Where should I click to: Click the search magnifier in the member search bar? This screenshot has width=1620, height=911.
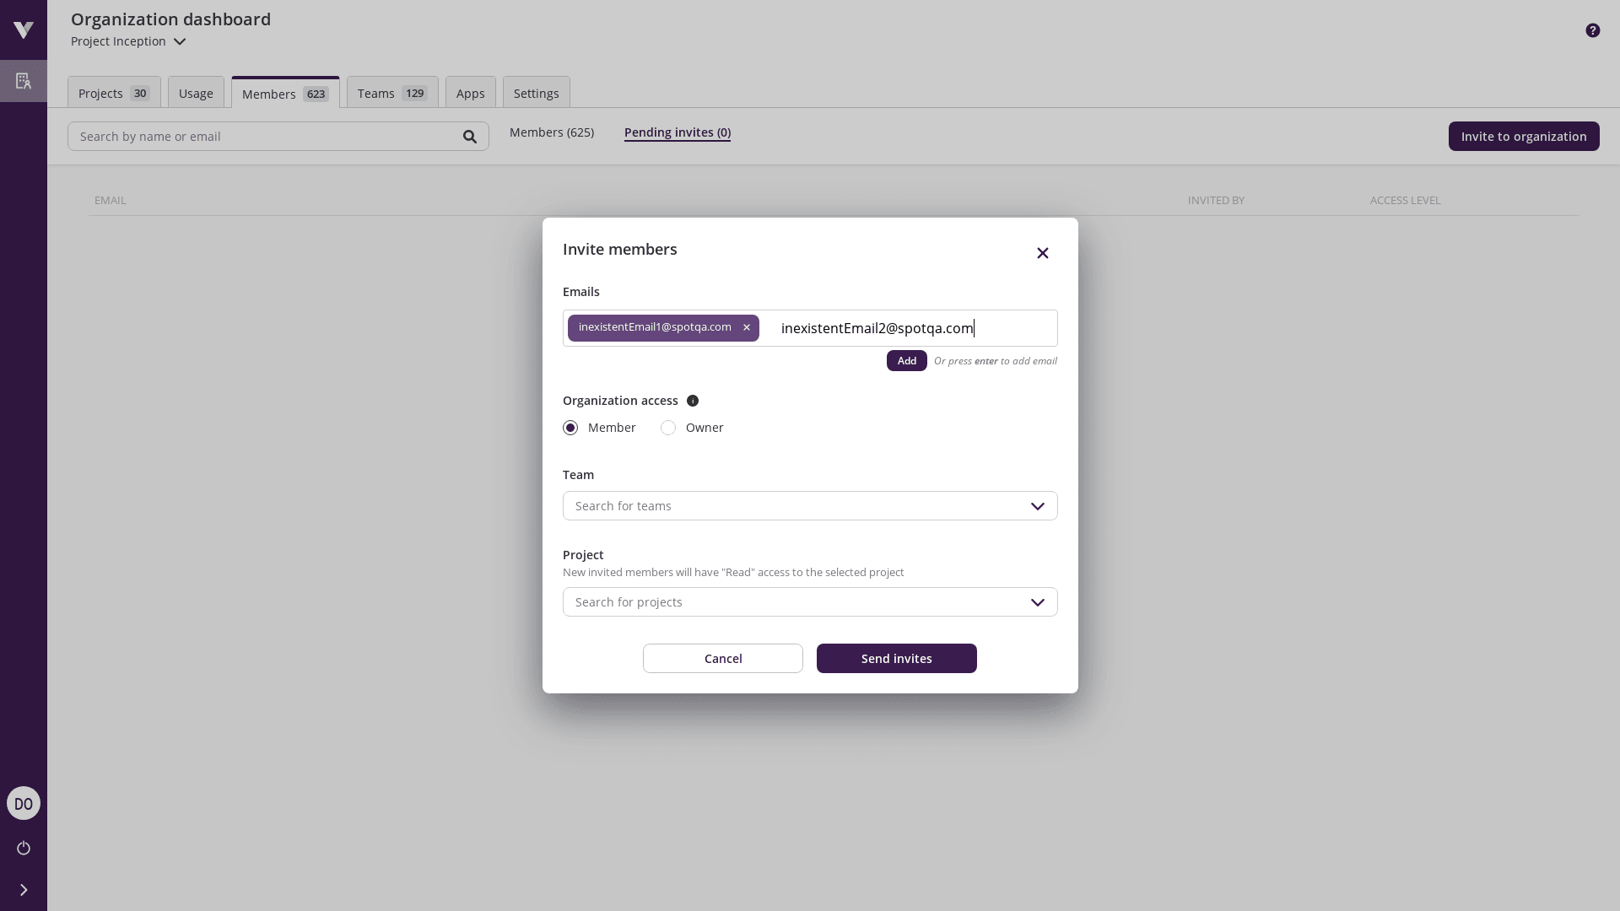(x=469, y=136)
